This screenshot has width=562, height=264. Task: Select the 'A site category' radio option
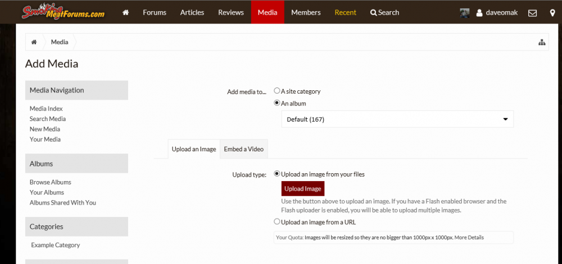click(x=277, y=91)
